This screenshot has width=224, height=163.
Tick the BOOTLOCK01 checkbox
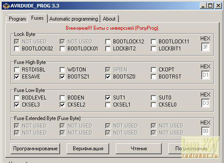coord(62,49)
